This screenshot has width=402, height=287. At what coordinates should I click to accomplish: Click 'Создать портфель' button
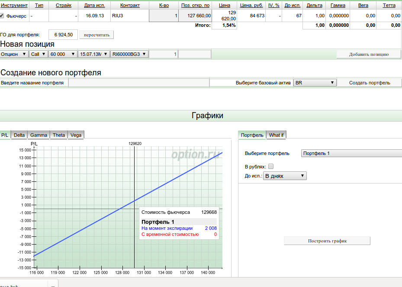click(369, 83)
